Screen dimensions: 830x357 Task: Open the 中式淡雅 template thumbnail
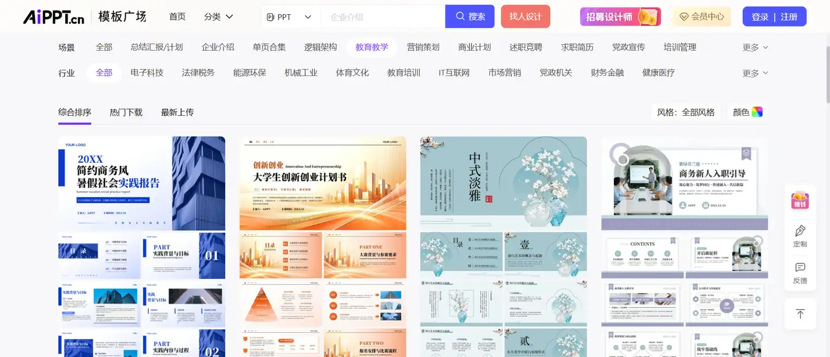pyautogui.click(x=504, y=183)
